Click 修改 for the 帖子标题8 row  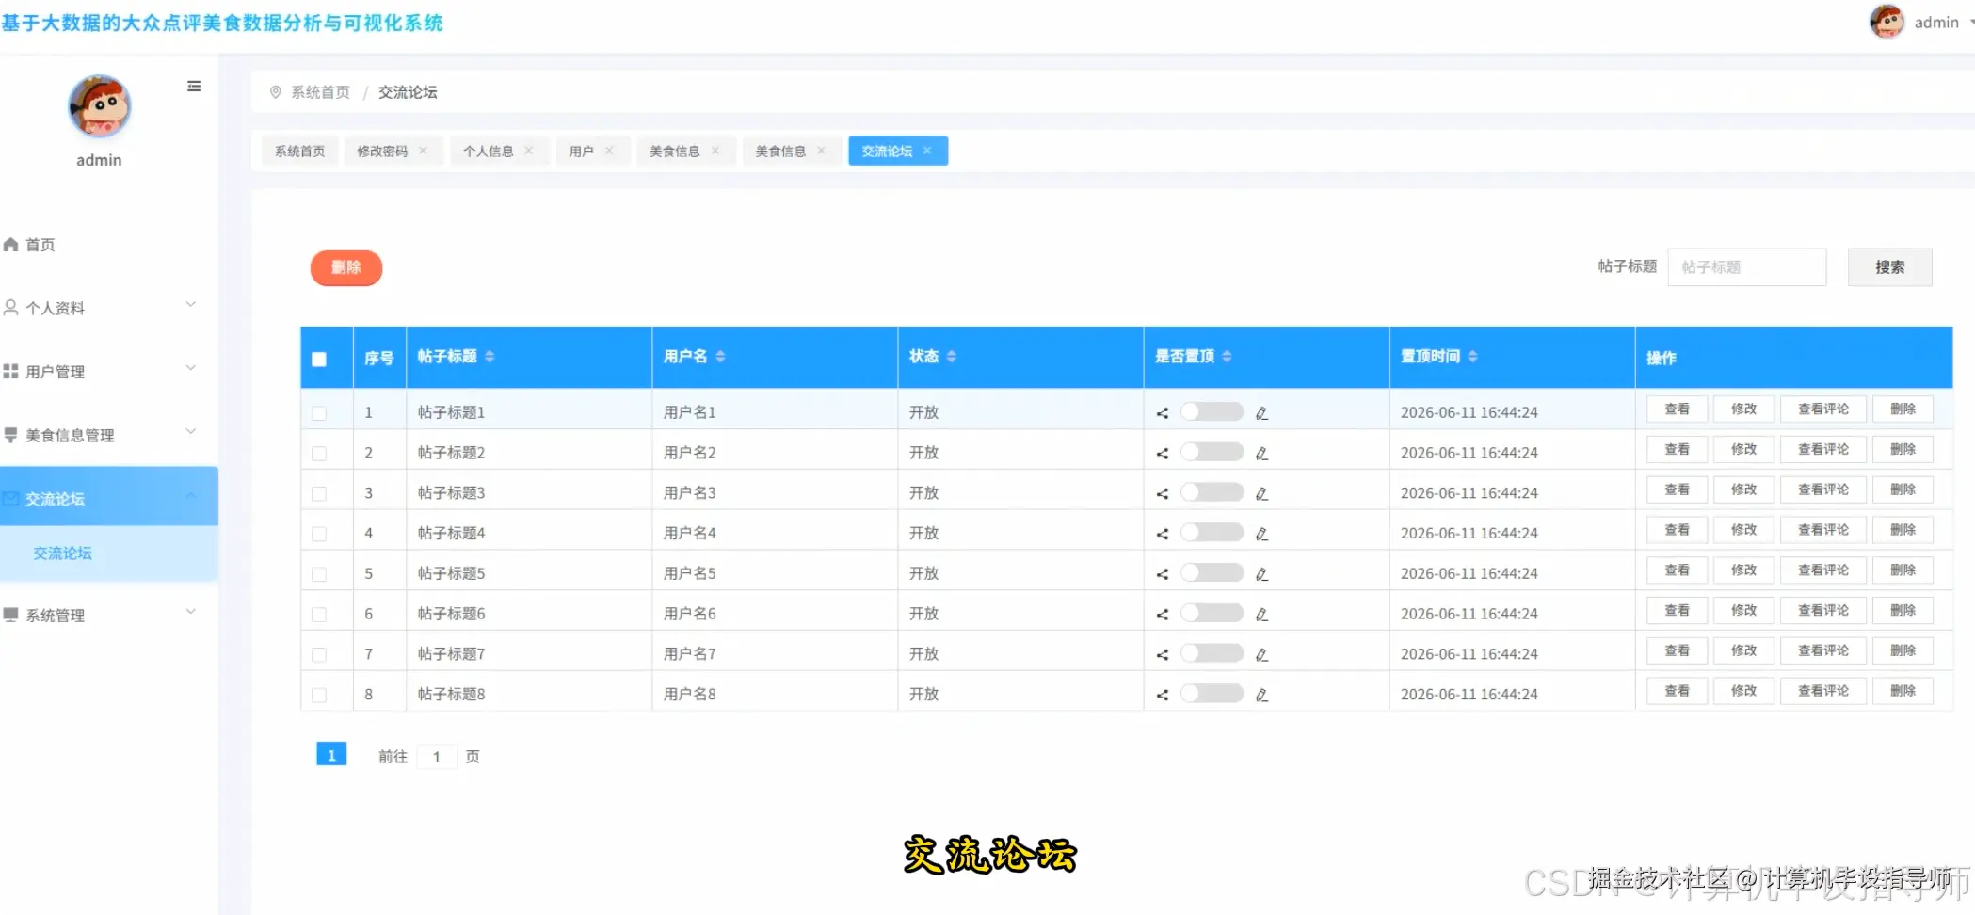(1743, 692)
